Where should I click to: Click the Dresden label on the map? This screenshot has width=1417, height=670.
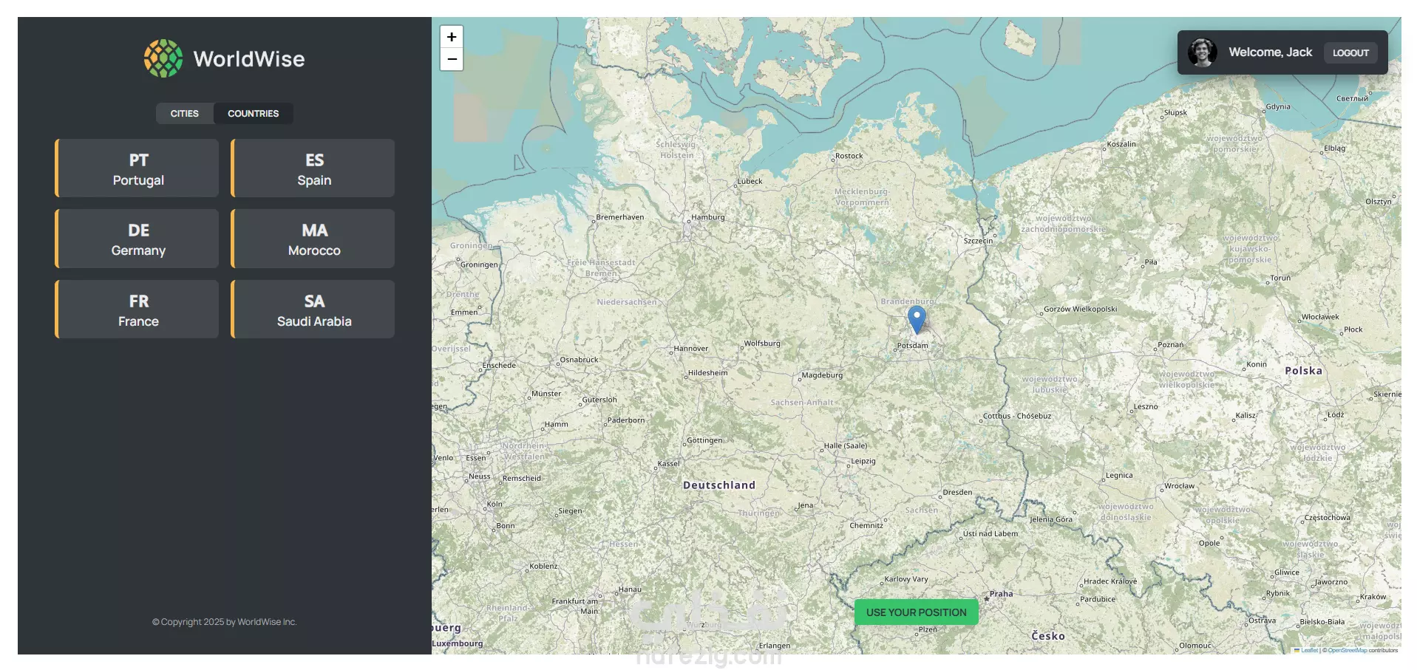click(x=957, y=492)
